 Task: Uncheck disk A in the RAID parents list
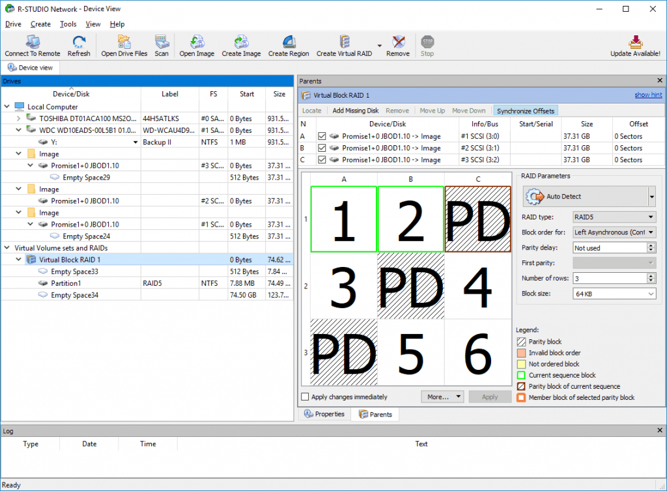pos(322,136)
